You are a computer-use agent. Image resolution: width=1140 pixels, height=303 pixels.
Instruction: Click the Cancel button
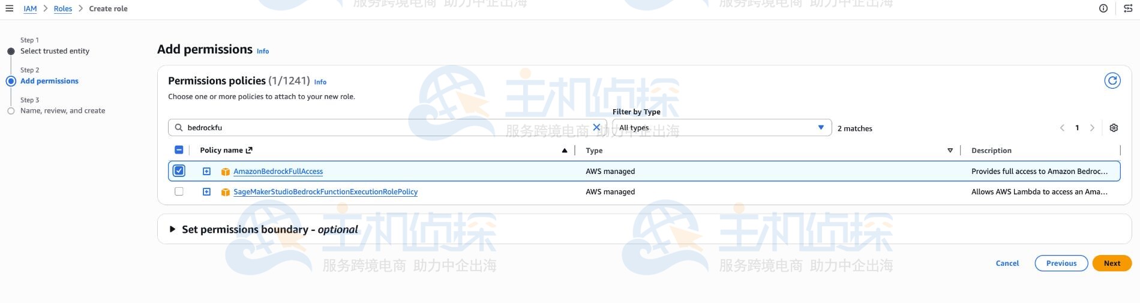1007,263
